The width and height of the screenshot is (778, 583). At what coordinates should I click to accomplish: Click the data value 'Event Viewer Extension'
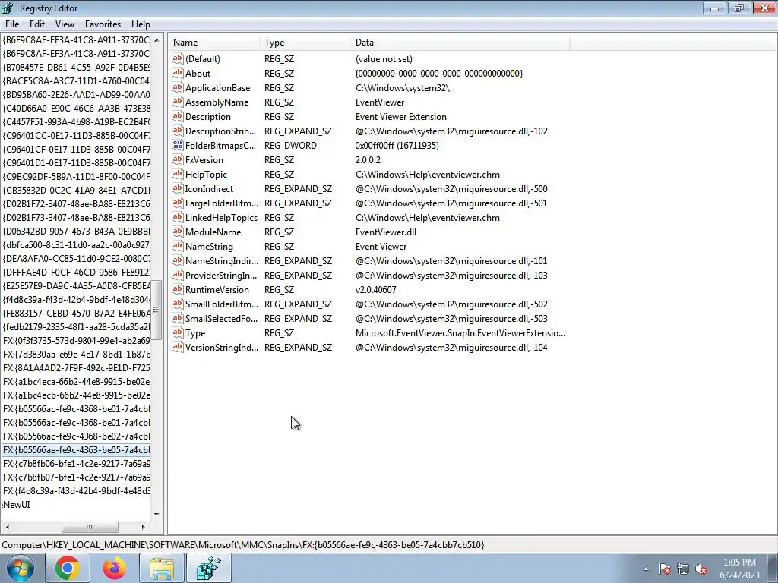[x=401, y=116]
